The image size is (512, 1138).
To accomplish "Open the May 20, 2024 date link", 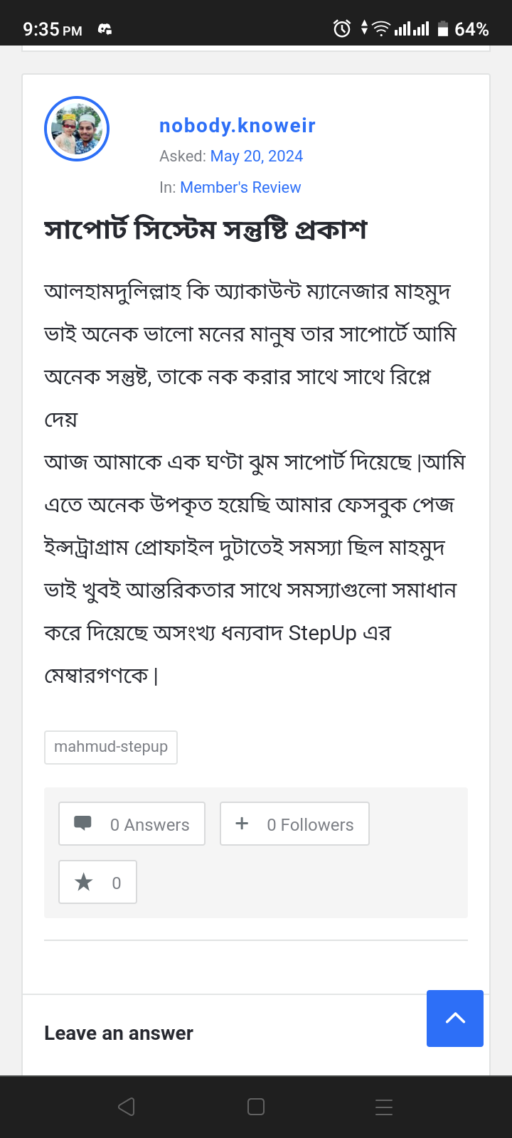I will (257, 156).
